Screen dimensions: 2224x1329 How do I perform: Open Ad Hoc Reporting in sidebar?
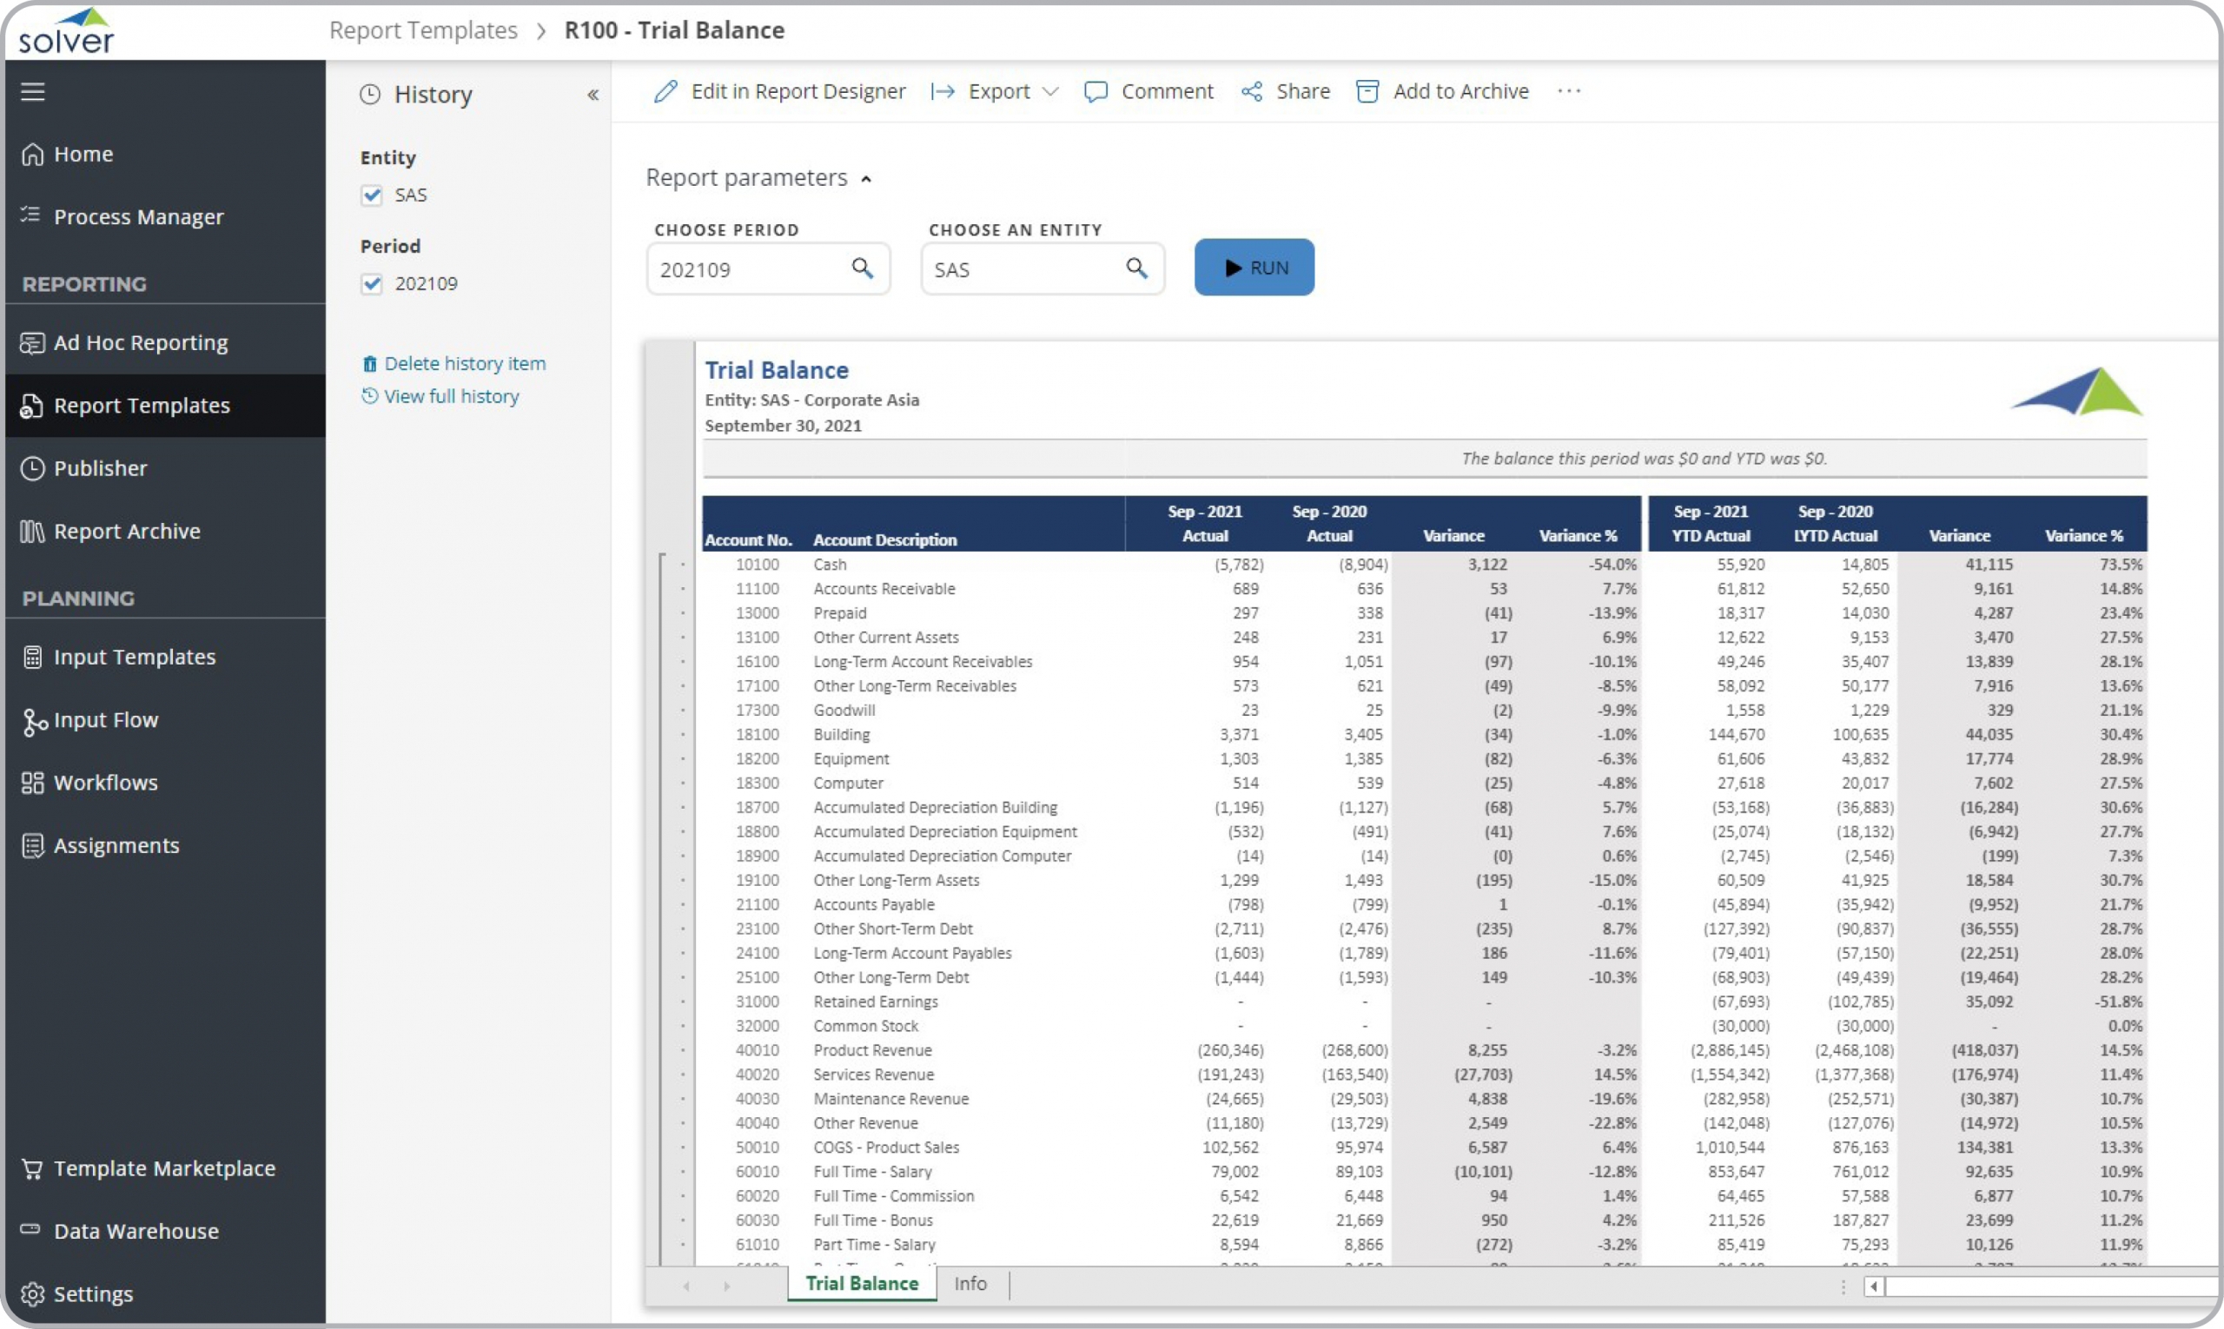click(141, 343)
